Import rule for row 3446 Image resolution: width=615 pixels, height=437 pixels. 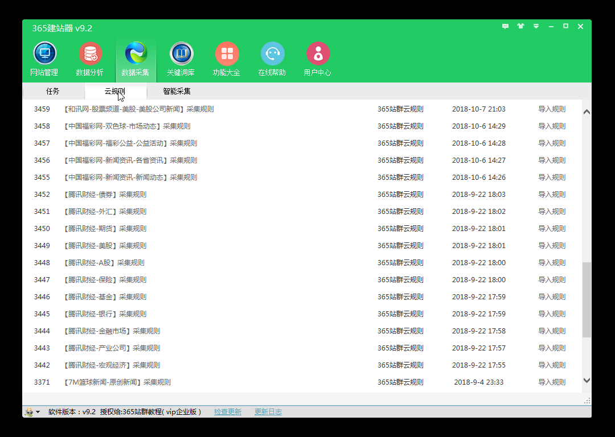pyautogui.click(x=552, y=296)
